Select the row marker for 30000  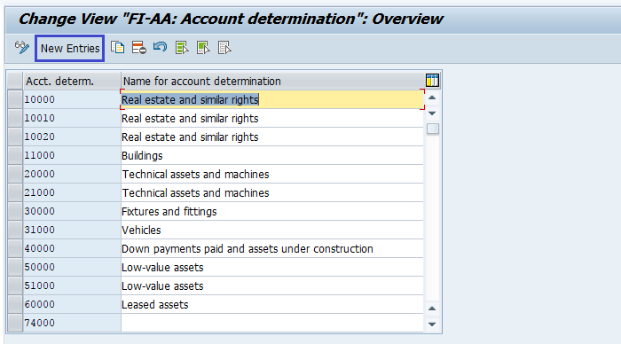click(15, 211)
